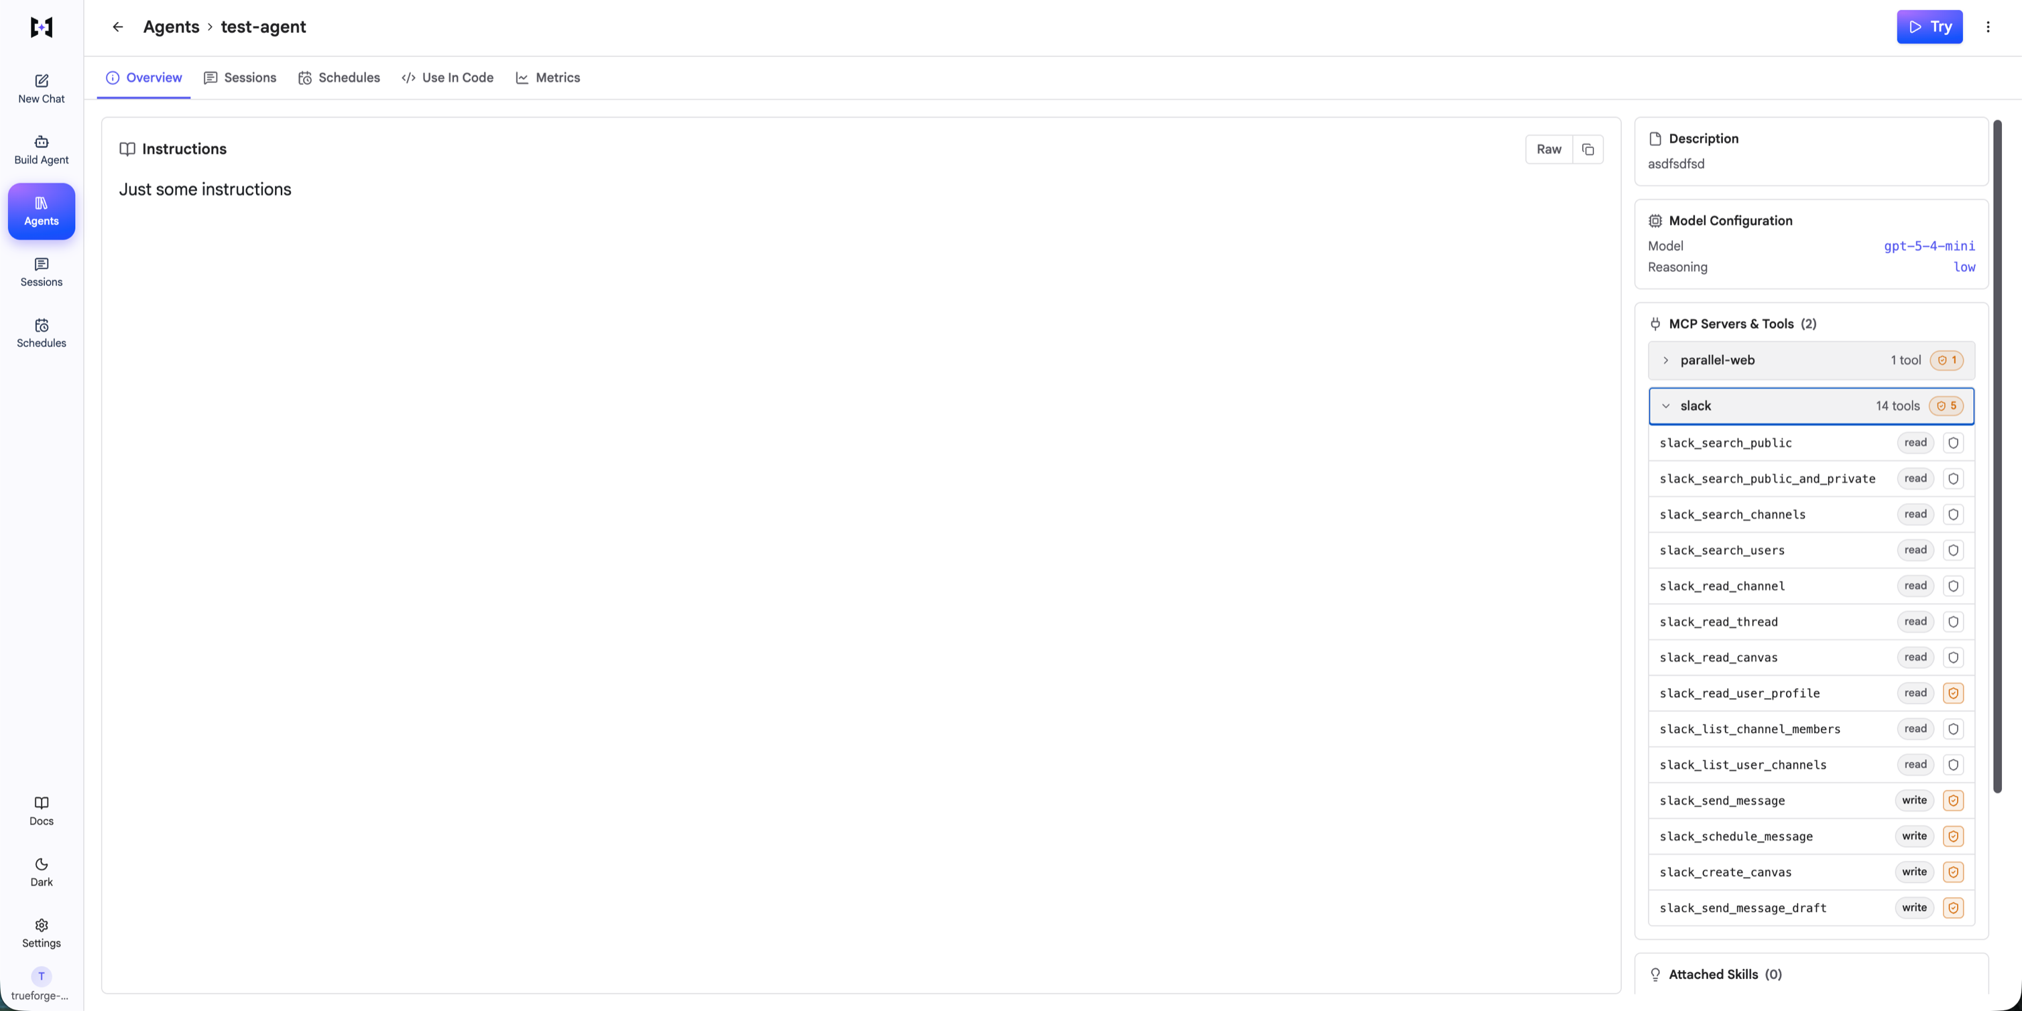The image size is (2022, 1011).
Task: Click the parallel-web approval badge showing 1
Action: (1947, 360)
